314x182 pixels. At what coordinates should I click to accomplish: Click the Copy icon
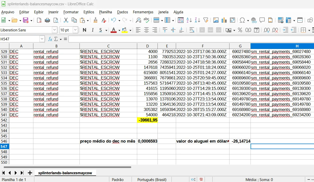74,20
